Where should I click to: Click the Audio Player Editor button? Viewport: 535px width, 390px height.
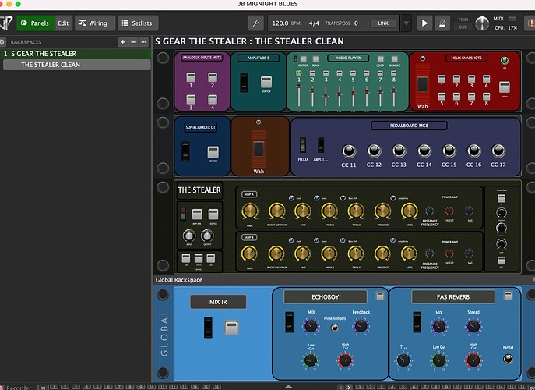click(304, 59)
